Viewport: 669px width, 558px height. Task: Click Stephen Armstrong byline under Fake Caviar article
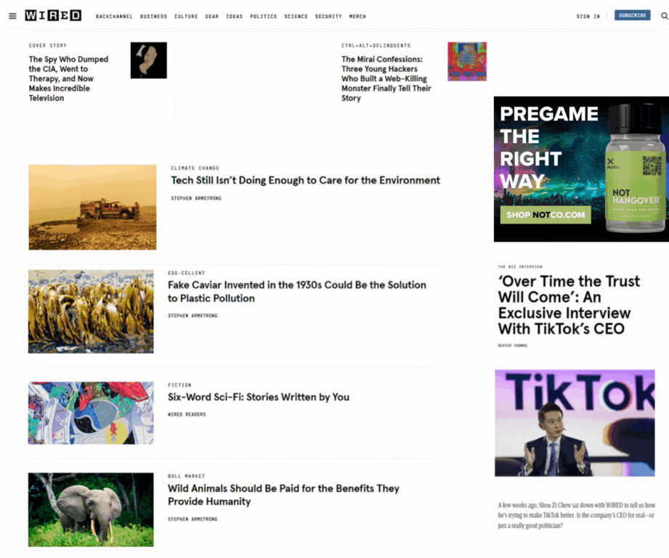point(192,316)
